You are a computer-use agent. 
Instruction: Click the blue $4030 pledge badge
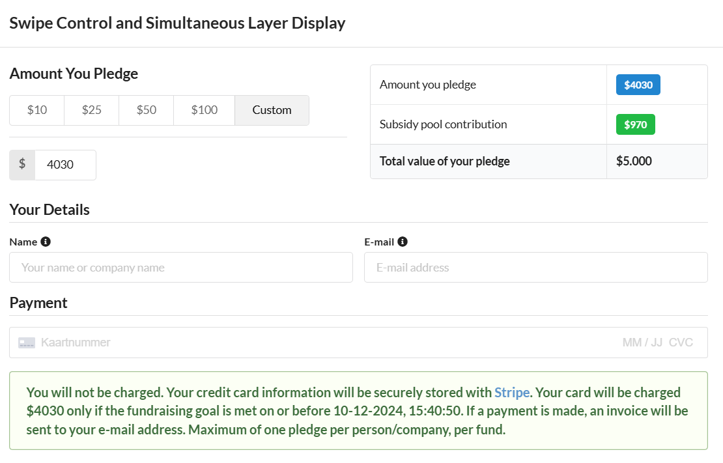point(638,85)
